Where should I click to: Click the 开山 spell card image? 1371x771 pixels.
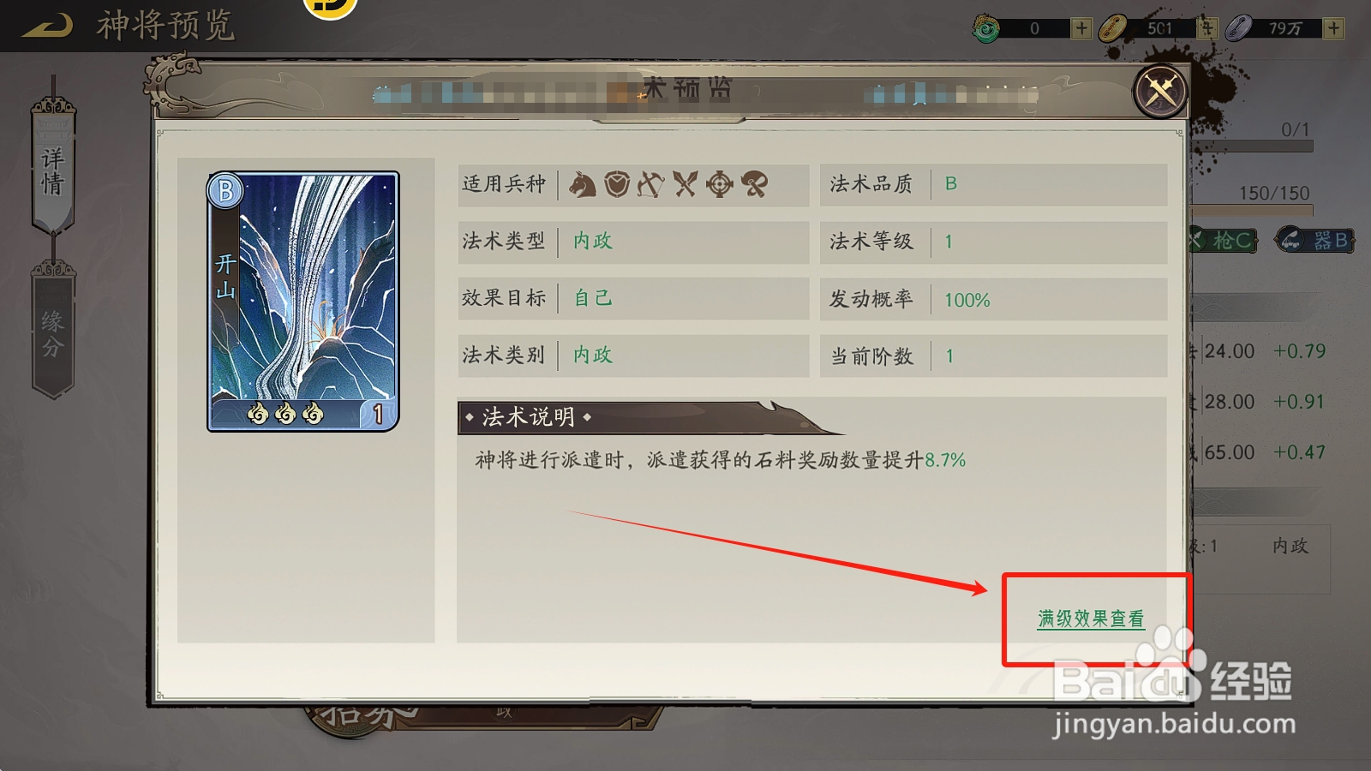pyautogui.click(x=303, y=301)
